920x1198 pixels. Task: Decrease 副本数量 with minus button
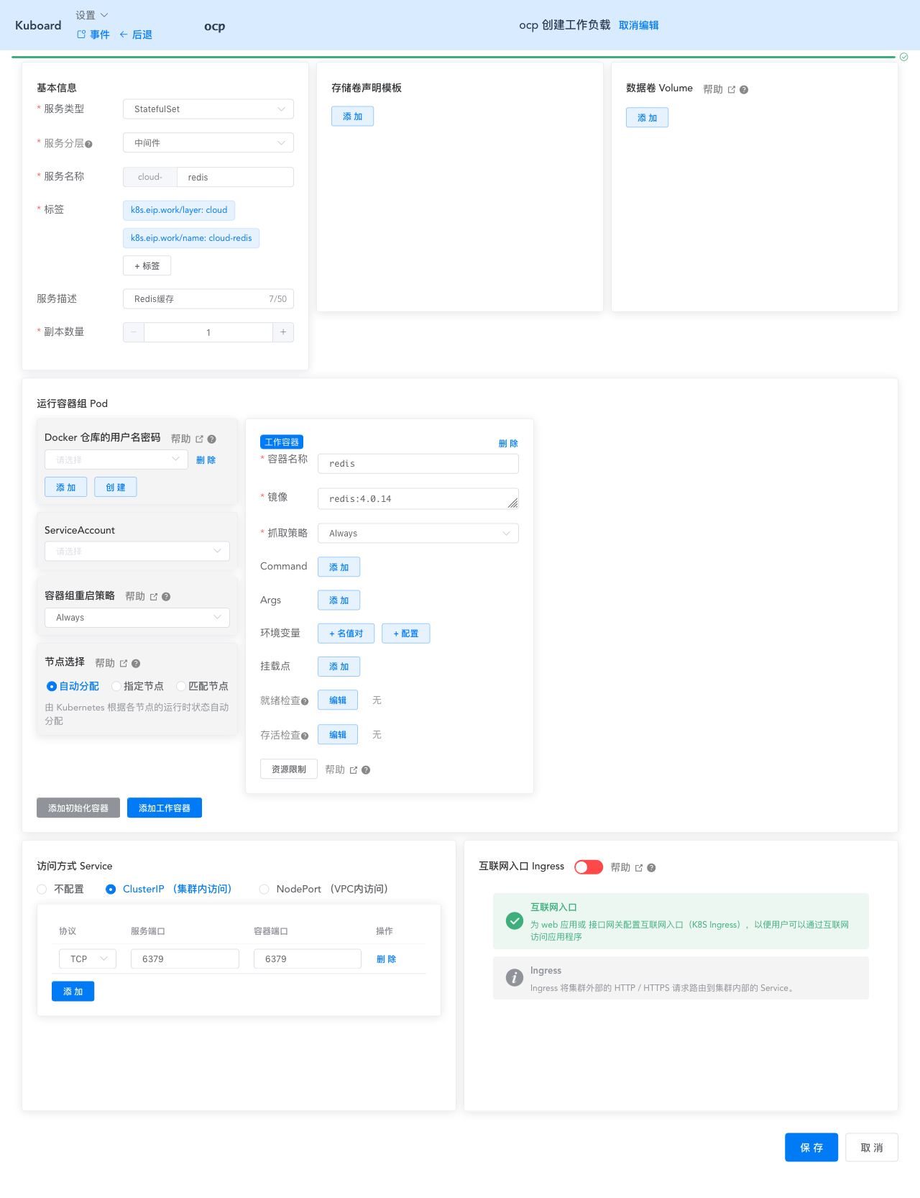pos(134,332)
